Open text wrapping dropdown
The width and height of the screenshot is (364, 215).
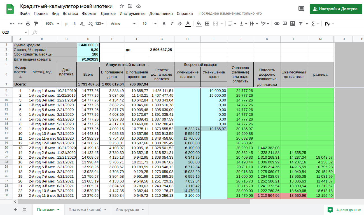tap(254, 24)
